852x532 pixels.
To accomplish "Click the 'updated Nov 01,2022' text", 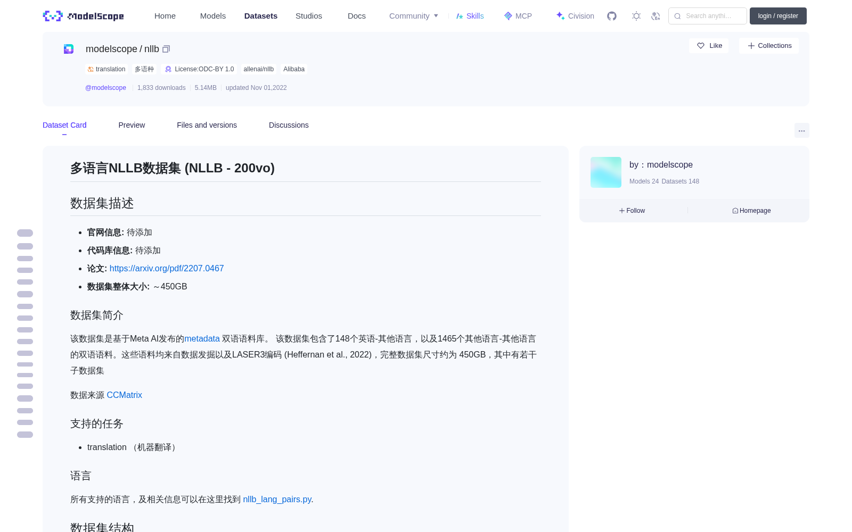I will tap(256, 88).
